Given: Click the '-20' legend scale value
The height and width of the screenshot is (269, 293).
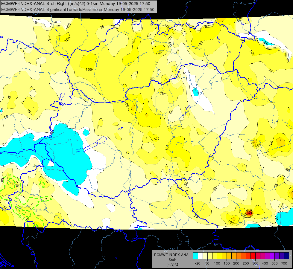Looking at the screenshot, I should (x=198, y=263).
